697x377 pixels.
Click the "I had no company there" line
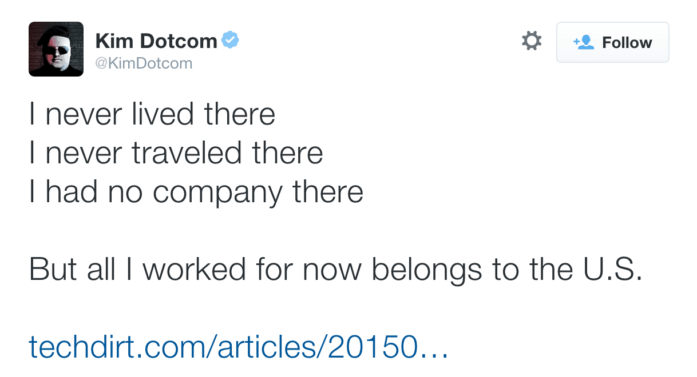196,192
